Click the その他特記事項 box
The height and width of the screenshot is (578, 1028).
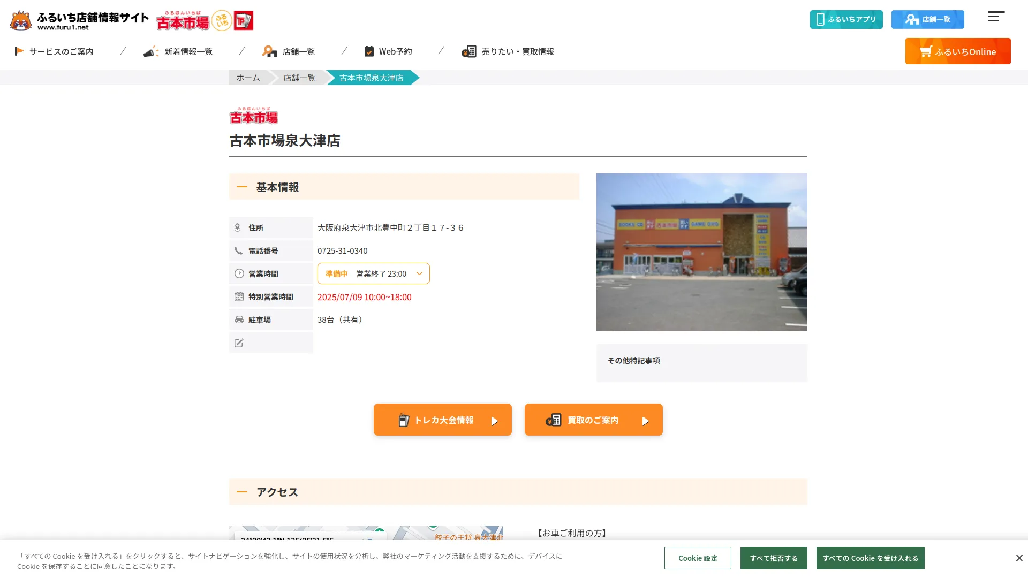click(x=701, y=363)
